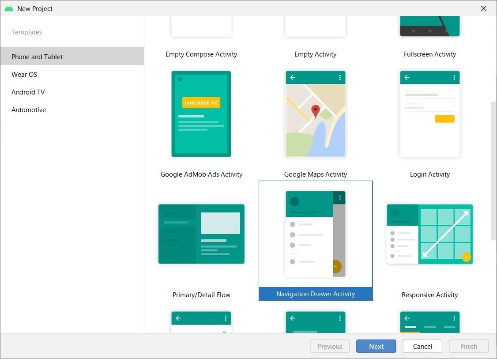The height and width of the screenshot is (359, 497).
Task: Switch to Android TV templates
Action: pos(72,92)
